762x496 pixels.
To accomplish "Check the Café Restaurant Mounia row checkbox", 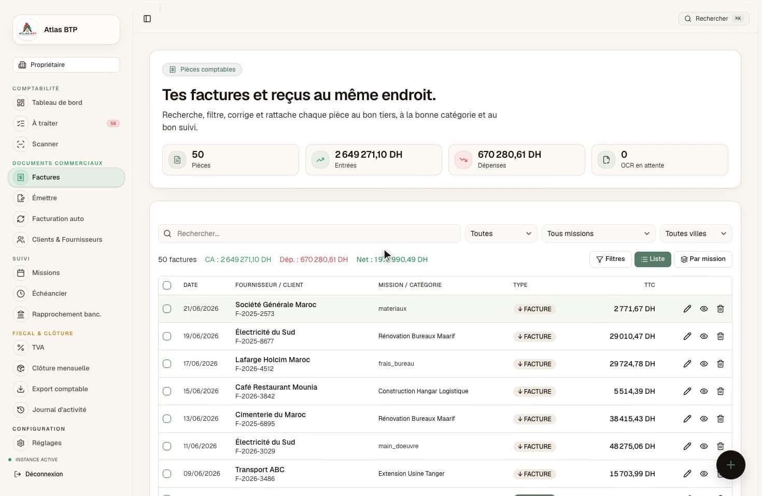I will pyautogui.click(x=167, y=391).
